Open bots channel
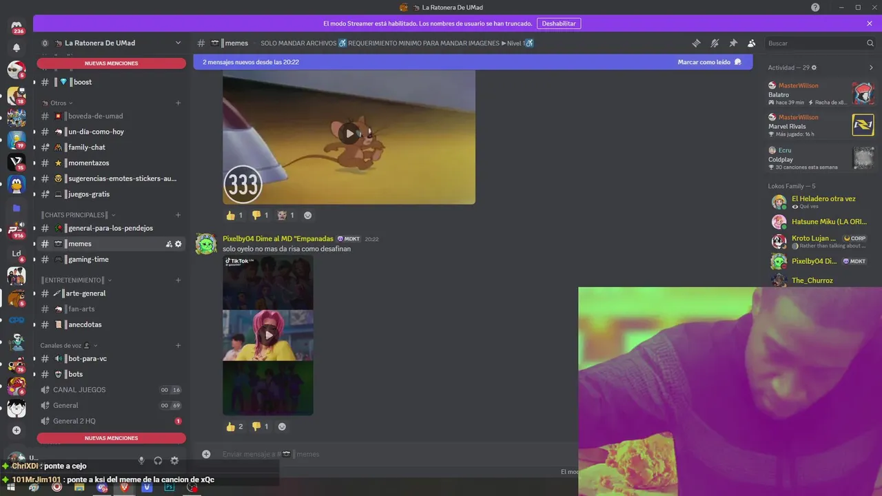 coord(111,374)
